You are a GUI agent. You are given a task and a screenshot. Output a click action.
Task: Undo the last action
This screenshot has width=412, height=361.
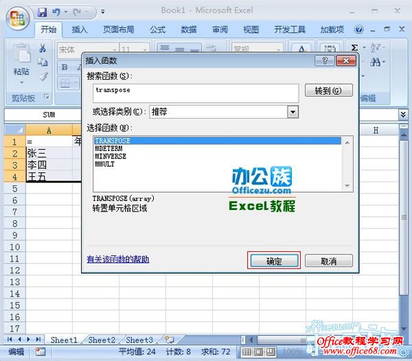tap(56, 12)
